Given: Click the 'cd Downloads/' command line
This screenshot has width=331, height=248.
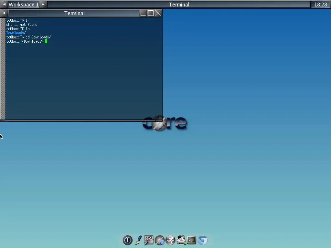Looking at the screenshot, I should click(28, 37).
